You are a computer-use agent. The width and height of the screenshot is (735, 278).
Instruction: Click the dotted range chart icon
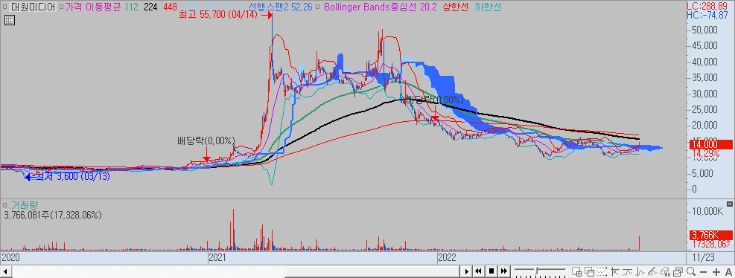(602, 272)
